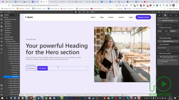The image size is (179, 100).
Task: Select the hero photo of woman
Action: pos(122,54)
